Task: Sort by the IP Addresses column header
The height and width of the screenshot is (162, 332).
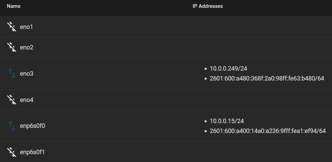Action: 208,6
